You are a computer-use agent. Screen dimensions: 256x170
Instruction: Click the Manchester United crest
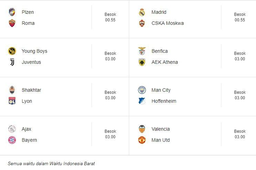pyautogui.click(x=142, y=140)
